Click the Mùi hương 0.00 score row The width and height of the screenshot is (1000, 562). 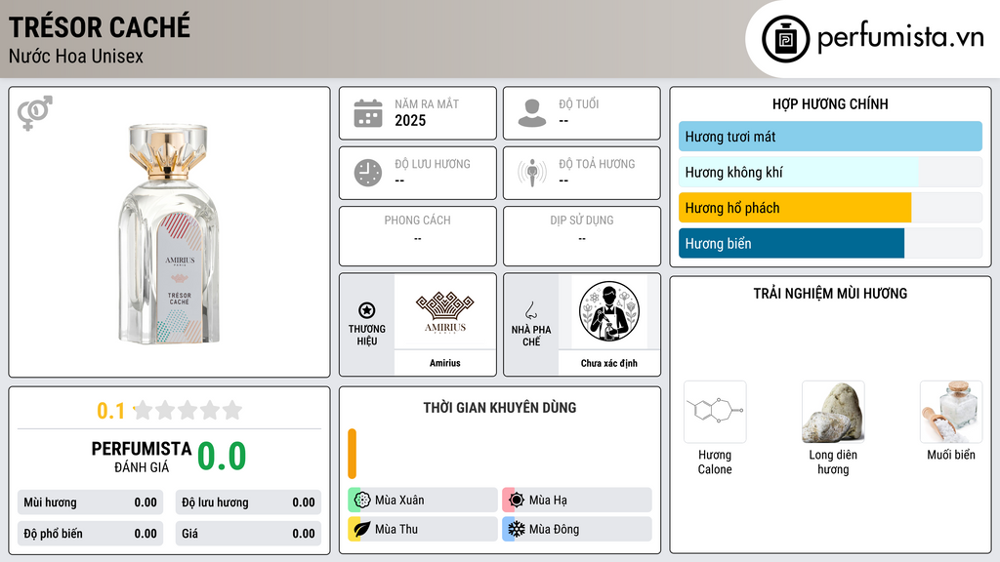point(91,502)
